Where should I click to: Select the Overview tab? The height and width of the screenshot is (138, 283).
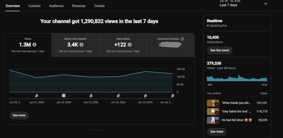(13, 6)
